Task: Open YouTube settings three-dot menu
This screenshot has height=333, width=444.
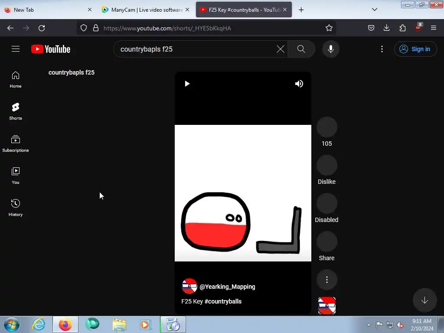Action: click(x=382, y=49)
